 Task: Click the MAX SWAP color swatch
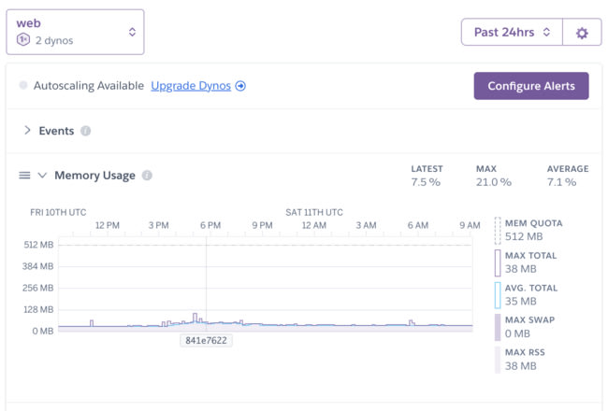pyautogui.click(x=498, y=327)
